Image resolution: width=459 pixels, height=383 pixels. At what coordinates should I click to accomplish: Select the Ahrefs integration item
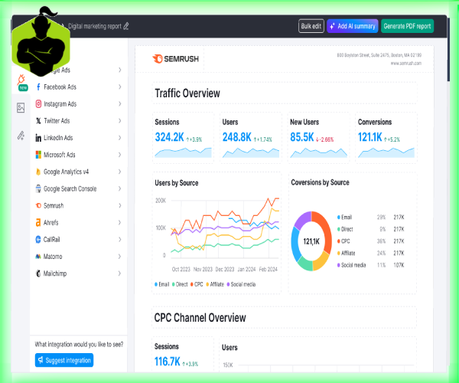tap(79, 223)
